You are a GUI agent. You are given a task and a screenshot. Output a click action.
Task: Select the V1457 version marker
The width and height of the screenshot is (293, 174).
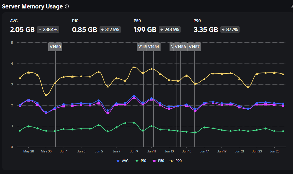click(194, 47)
